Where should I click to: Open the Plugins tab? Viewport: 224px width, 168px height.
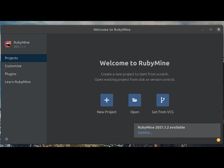pyautogui.click(x=24, y=74)
